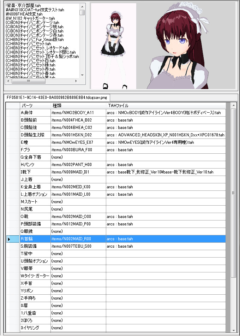Sort by the TAHファイル column header
The height and width of the screenshot is (336, 240).
tap(166, 106)
